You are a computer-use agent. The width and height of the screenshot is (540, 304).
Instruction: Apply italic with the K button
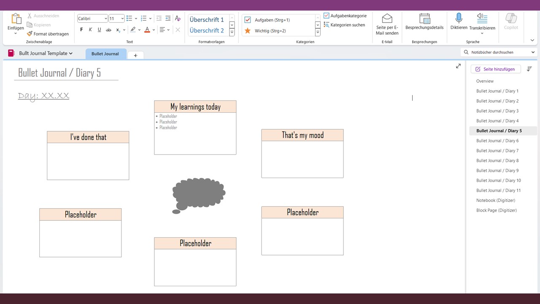[x=90, y=30]
